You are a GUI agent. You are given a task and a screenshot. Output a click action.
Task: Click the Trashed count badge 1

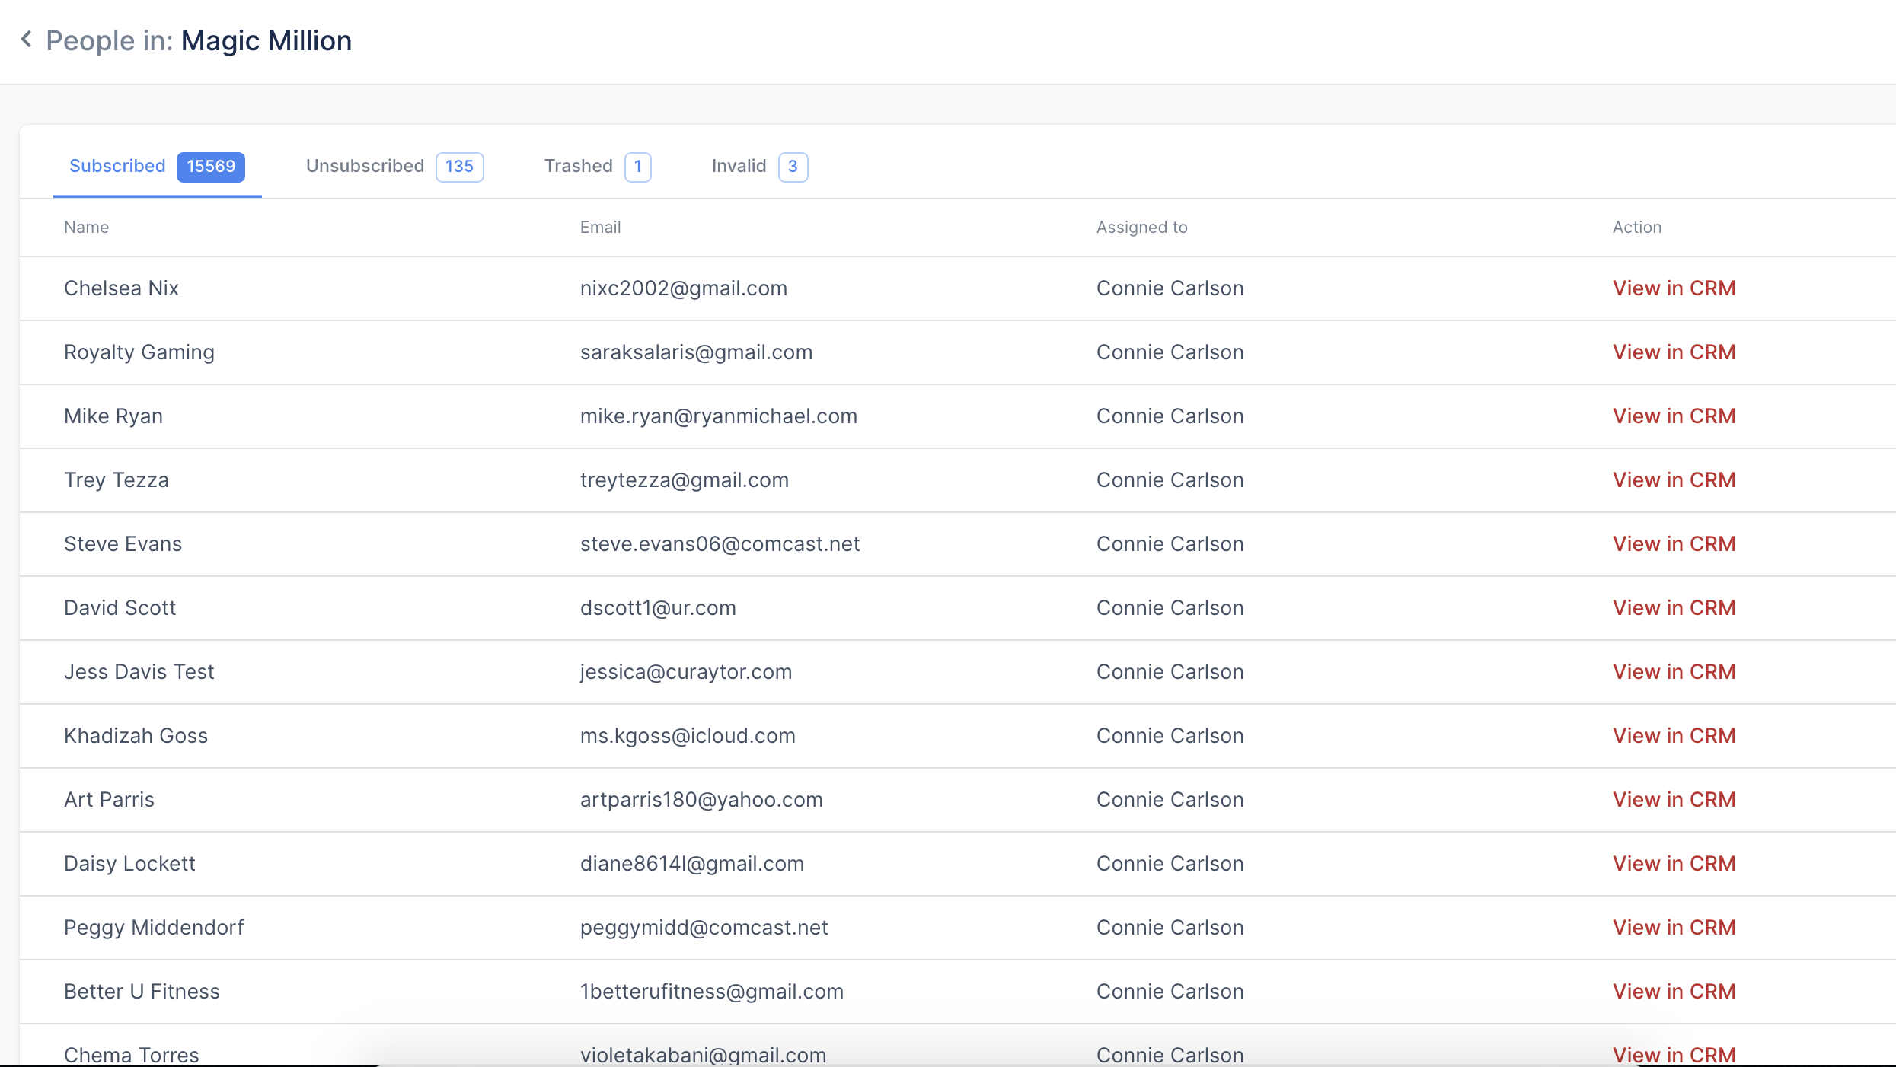[638, 167]
